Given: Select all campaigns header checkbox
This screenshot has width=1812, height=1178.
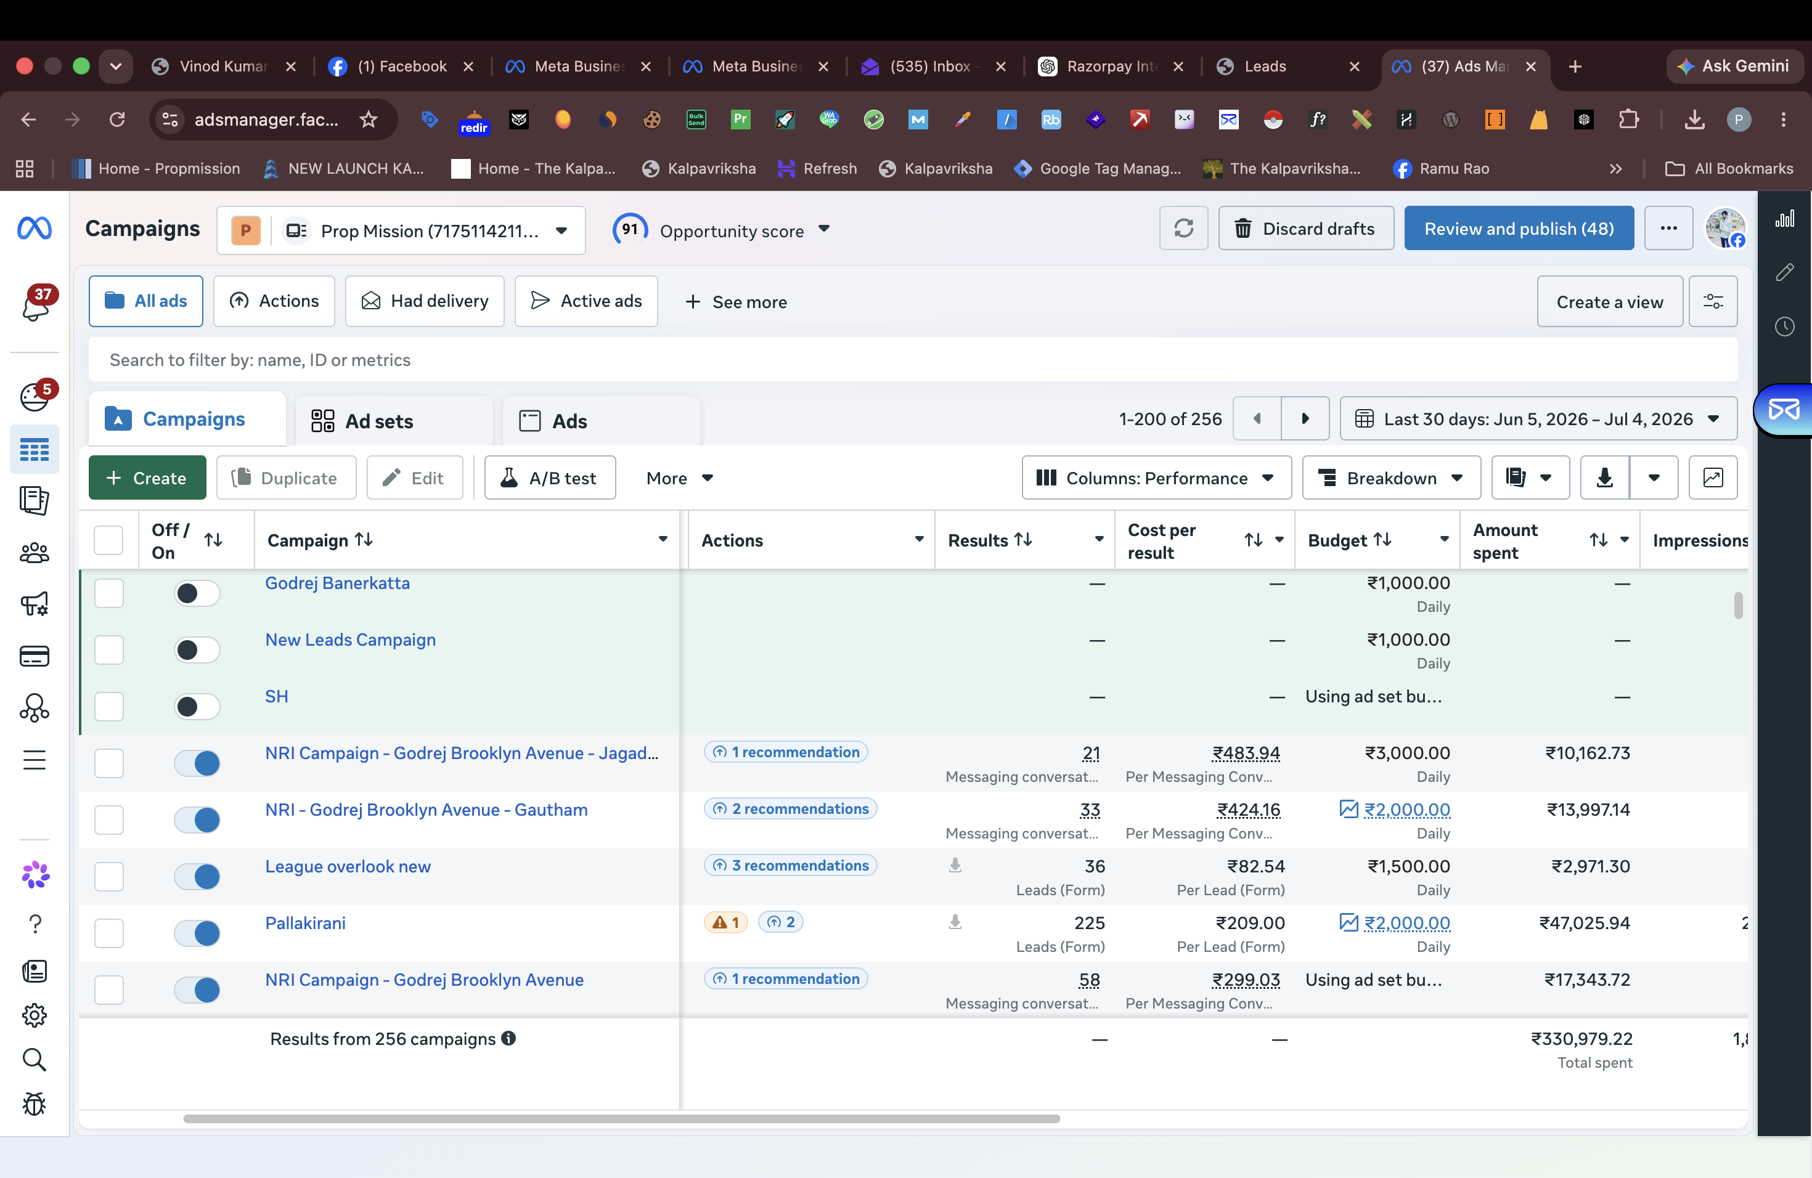Looking at the screenshot, I should tap(108, 540).
